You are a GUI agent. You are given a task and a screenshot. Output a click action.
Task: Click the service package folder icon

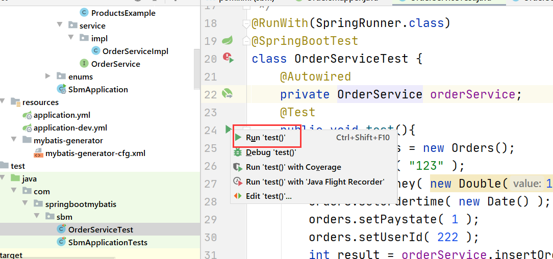pos(72,25)
